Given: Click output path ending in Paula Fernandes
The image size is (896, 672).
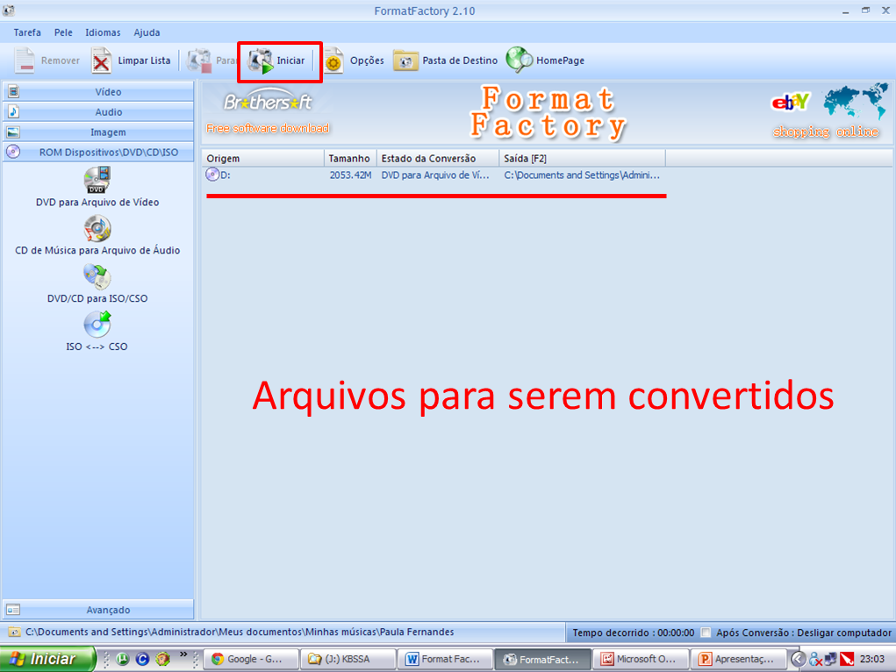Looking at the screenshot, I should pyautogui.click(x=240, y=632).
